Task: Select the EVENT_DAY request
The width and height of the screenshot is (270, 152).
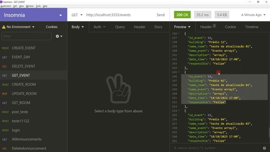Action: tap(34, 57)
